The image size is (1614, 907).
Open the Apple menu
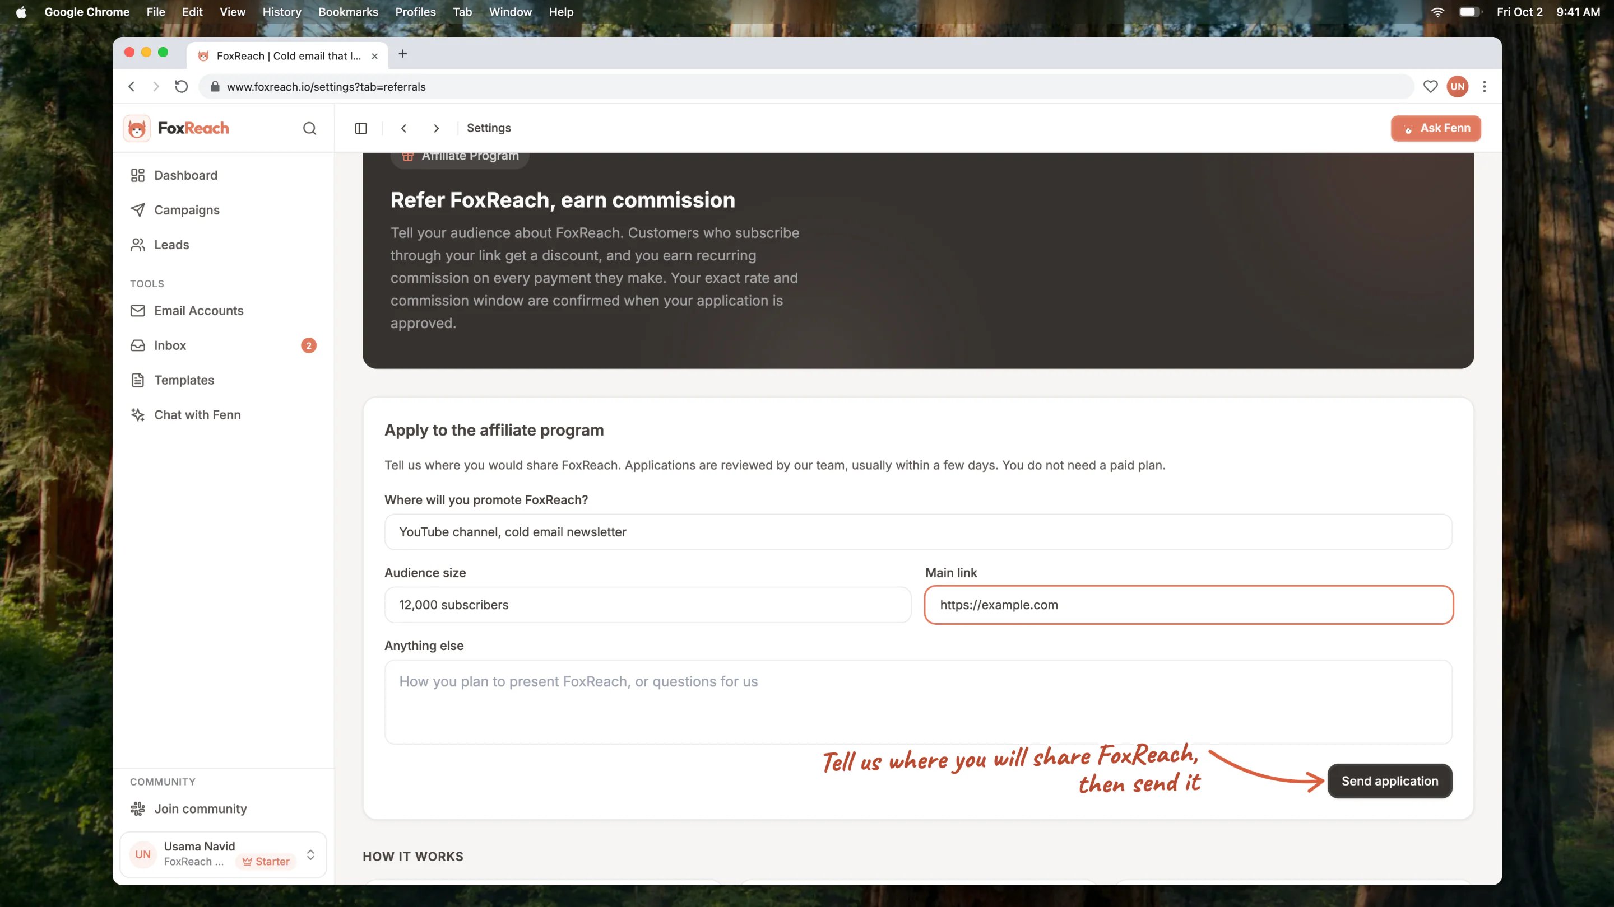coord(21,12)
